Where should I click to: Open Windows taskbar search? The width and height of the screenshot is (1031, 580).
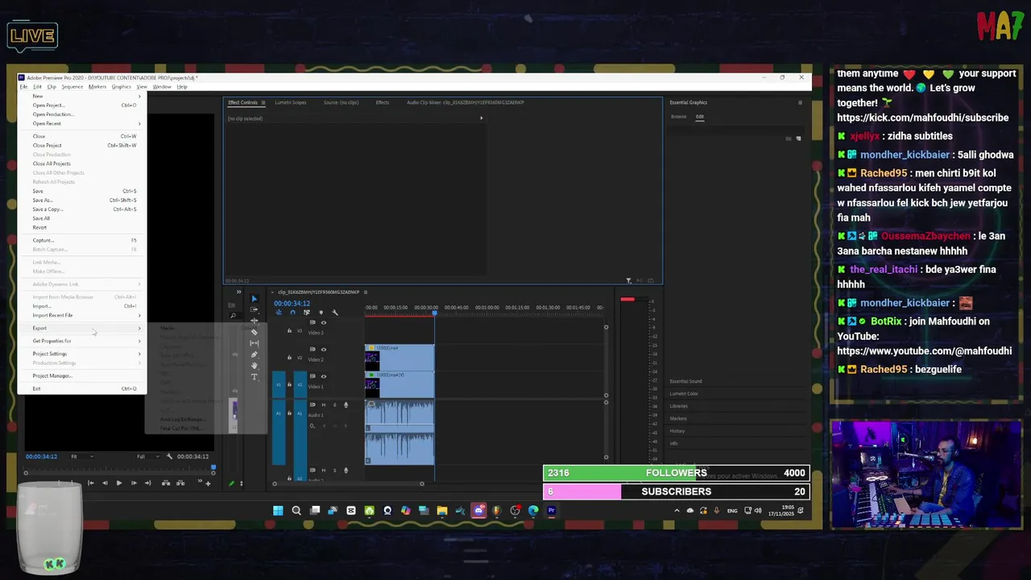click(x=296, y=510)
